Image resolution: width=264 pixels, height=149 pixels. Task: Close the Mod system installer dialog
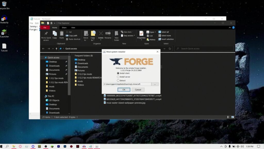158,52
